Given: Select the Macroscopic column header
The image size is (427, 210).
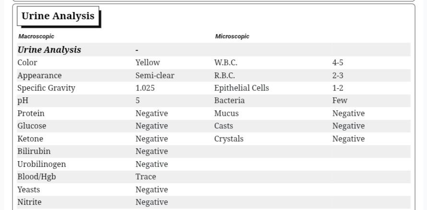Looking at the screenshot, I should point(36,36).
